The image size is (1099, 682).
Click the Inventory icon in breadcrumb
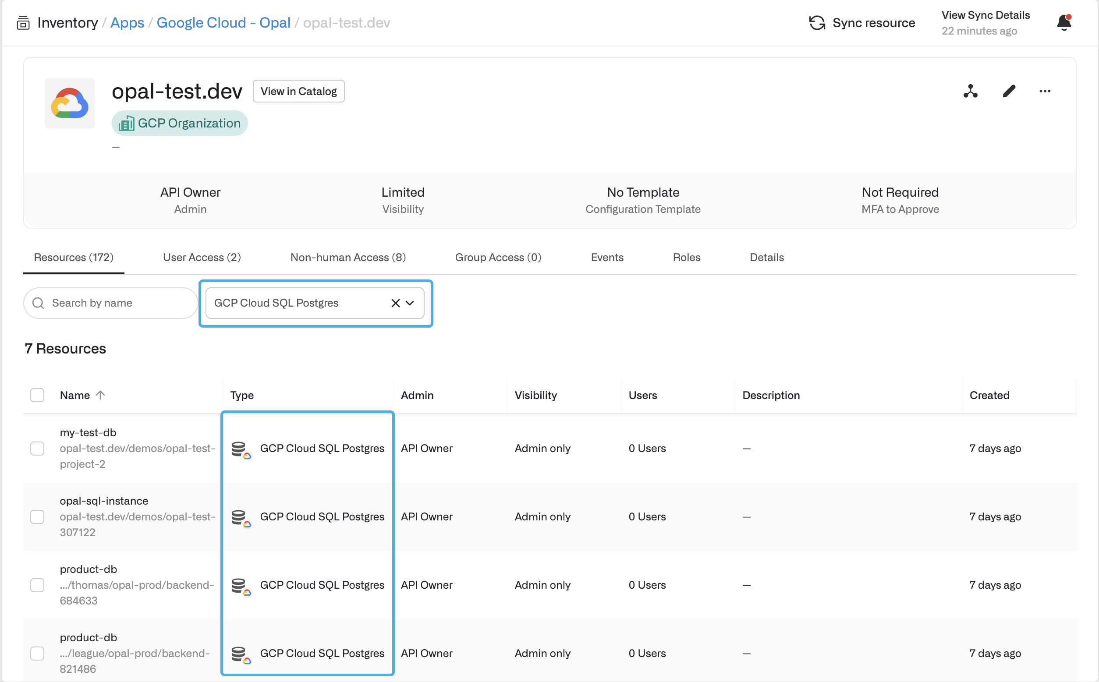point(23,22)
